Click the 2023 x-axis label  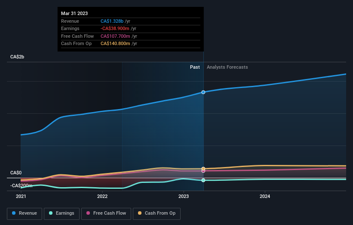[184, 196]
